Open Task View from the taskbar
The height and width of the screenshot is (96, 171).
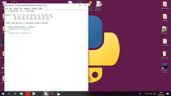[x=15, y=94]
